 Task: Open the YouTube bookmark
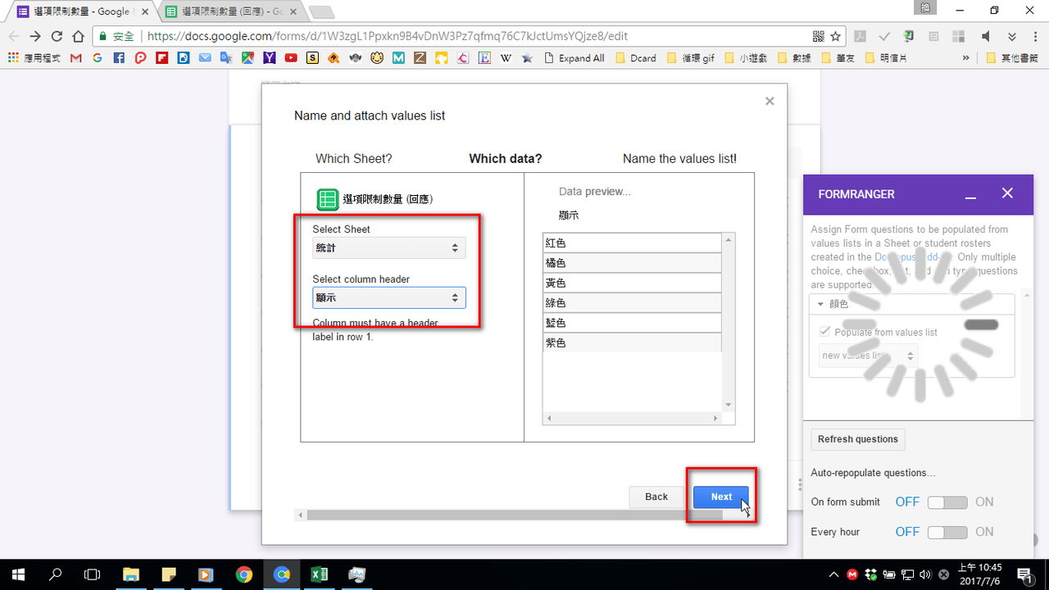(x=291, y=58)
